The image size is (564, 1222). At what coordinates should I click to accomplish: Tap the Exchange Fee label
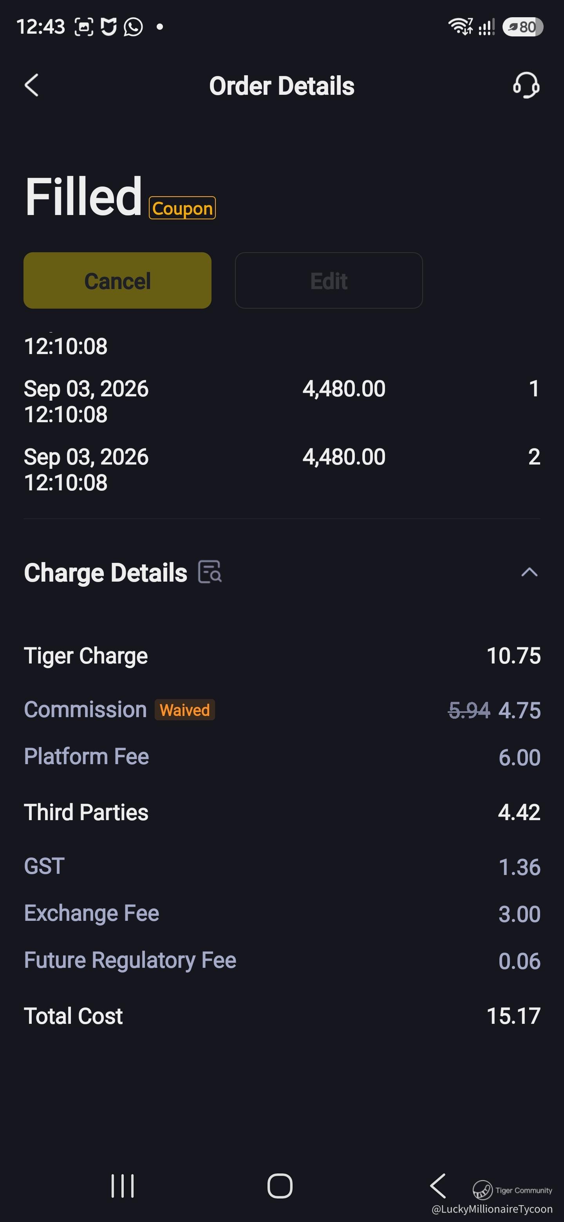(92, 913)
